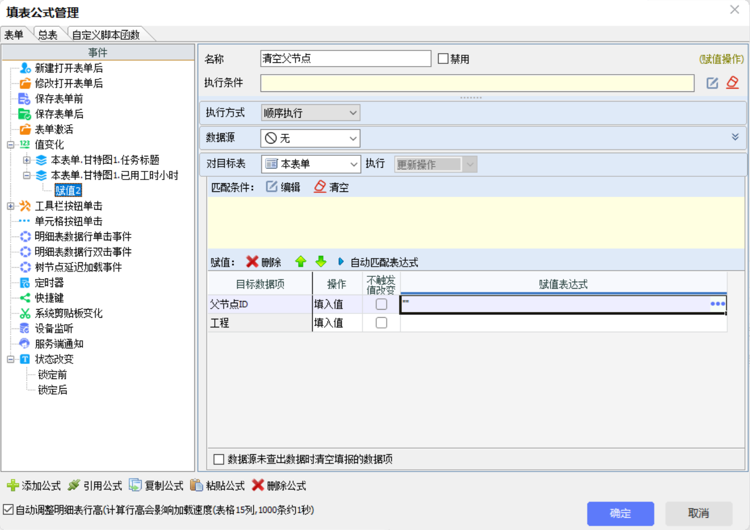Confirm with the 确定 button

pyautogui.click(x=620, y=513)
